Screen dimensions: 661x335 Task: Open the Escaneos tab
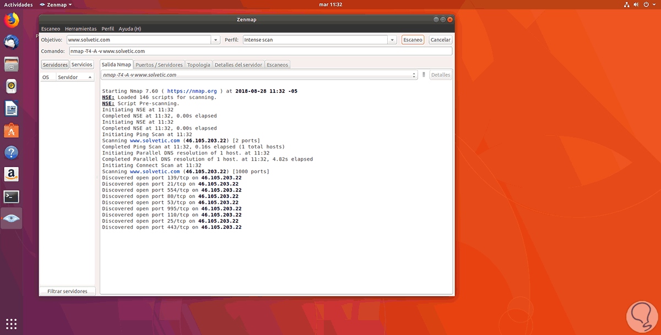277,64
